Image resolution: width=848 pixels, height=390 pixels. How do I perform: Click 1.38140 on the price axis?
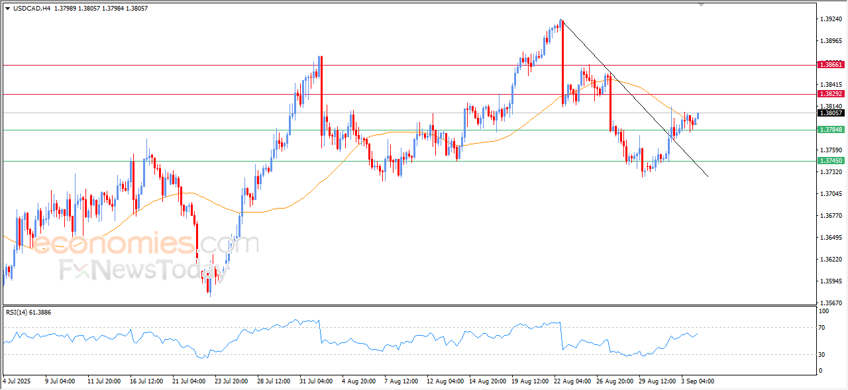(x=831, y=106)
